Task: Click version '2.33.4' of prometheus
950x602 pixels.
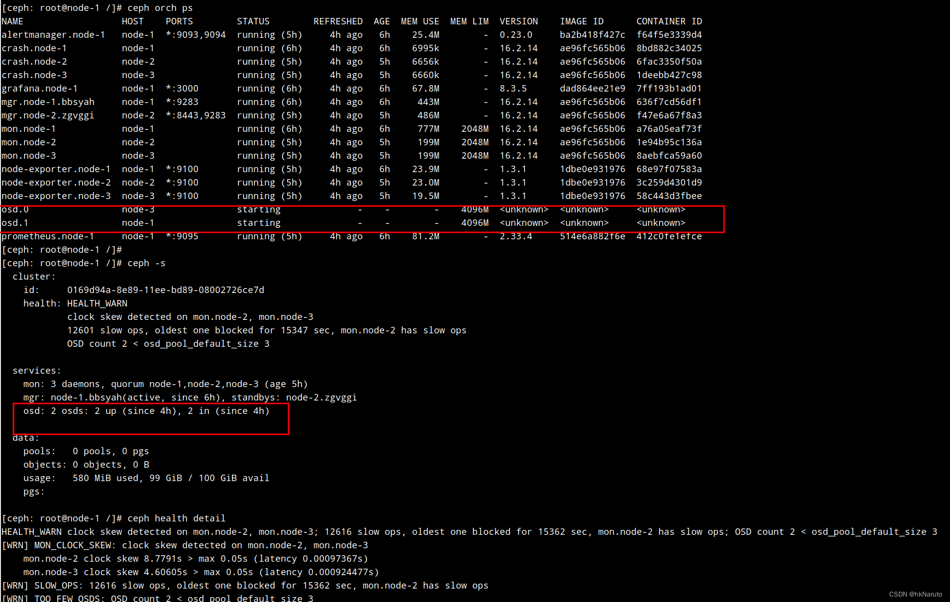Action: 516,236
